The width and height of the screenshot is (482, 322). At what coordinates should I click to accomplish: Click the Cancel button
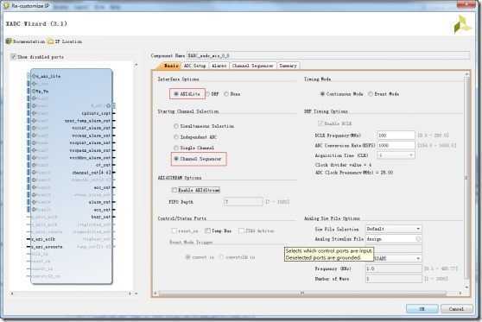[x=456, y=309]
